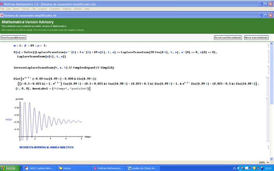Click the Plot expression's AxesLabel line
Viewport: 274px width, 171px height.
53,89
